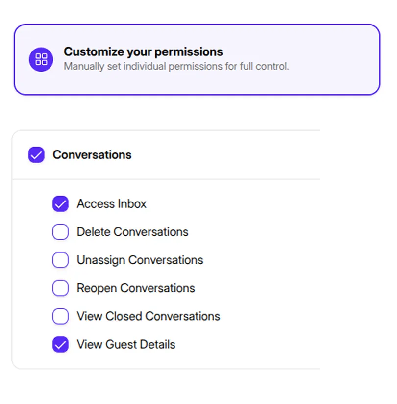Check View Closed Conversations
397x404 pixels.
click(60, 316)
